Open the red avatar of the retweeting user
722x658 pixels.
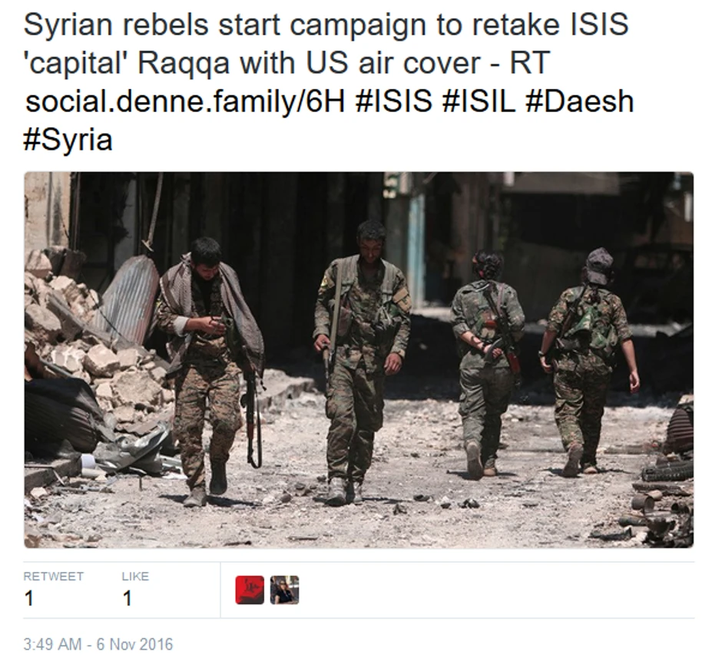pos(250,590)
